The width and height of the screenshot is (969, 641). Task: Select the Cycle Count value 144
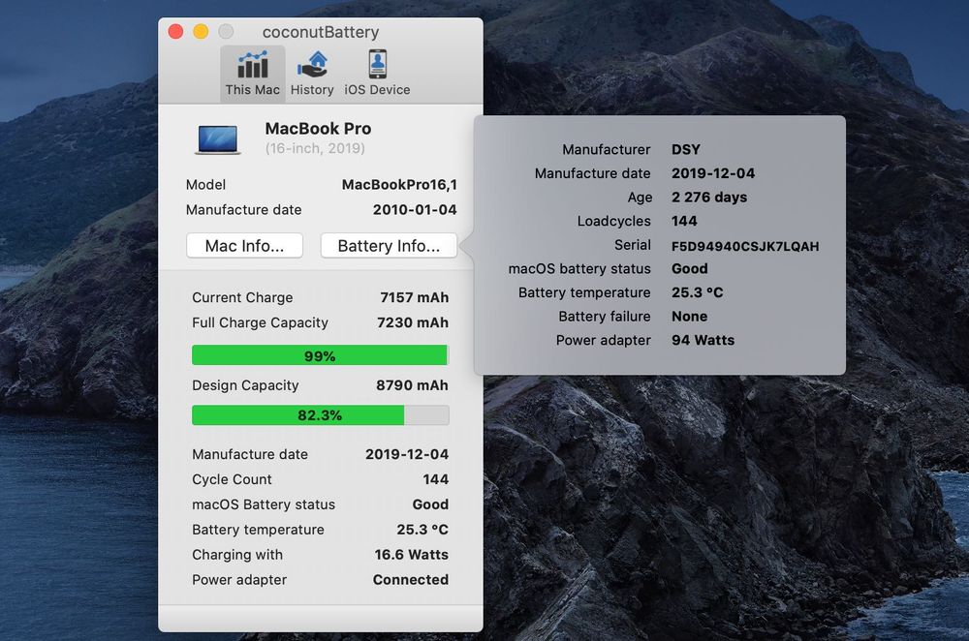[x=436, y=479]
